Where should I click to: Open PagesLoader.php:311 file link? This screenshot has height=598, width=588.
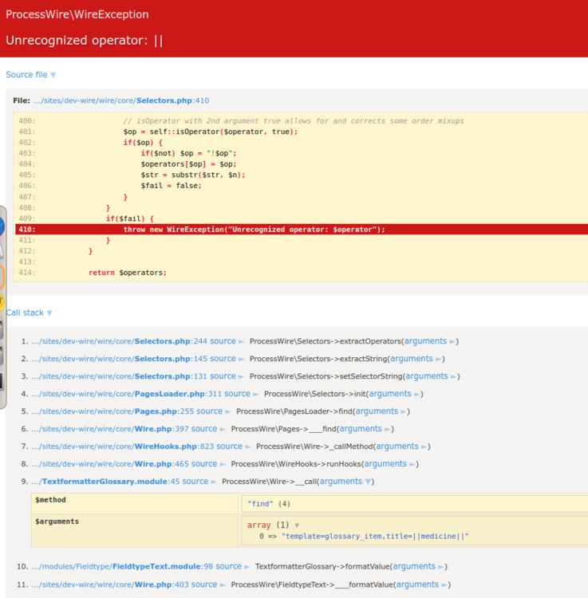(x=126, y=394)
